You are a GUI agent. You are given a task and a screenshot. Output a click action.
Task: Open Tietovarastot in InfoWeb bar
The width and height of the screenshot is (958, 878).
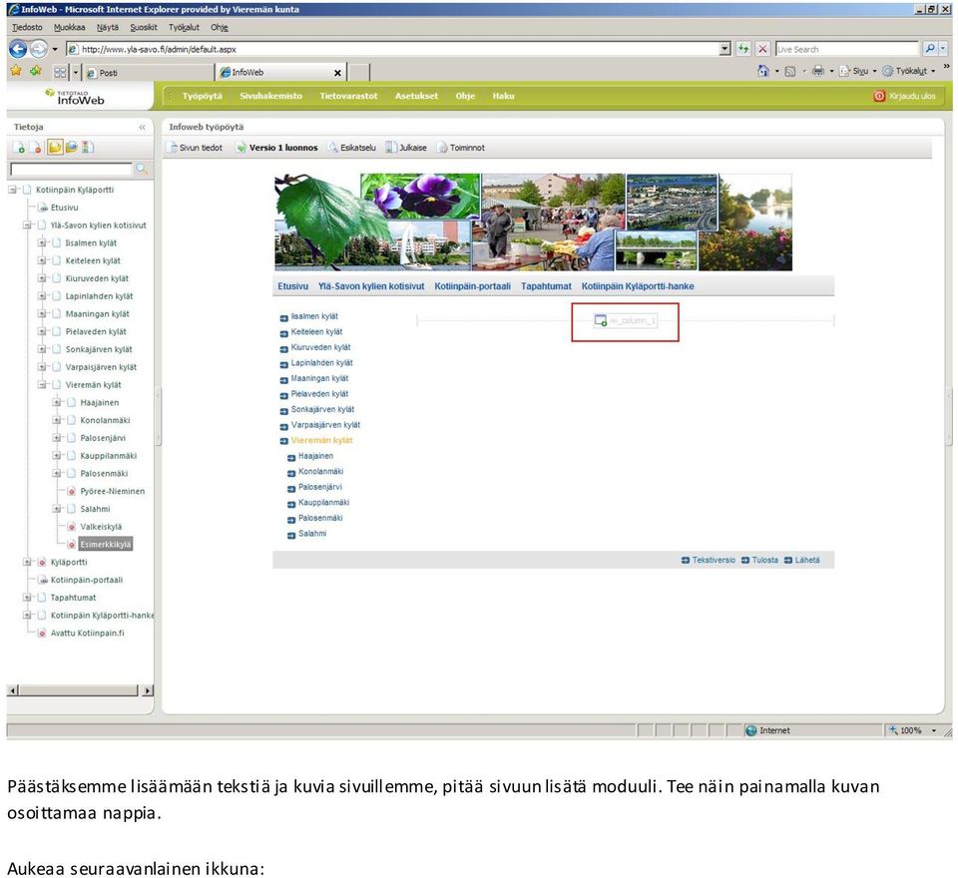click(x=348, y=96)
